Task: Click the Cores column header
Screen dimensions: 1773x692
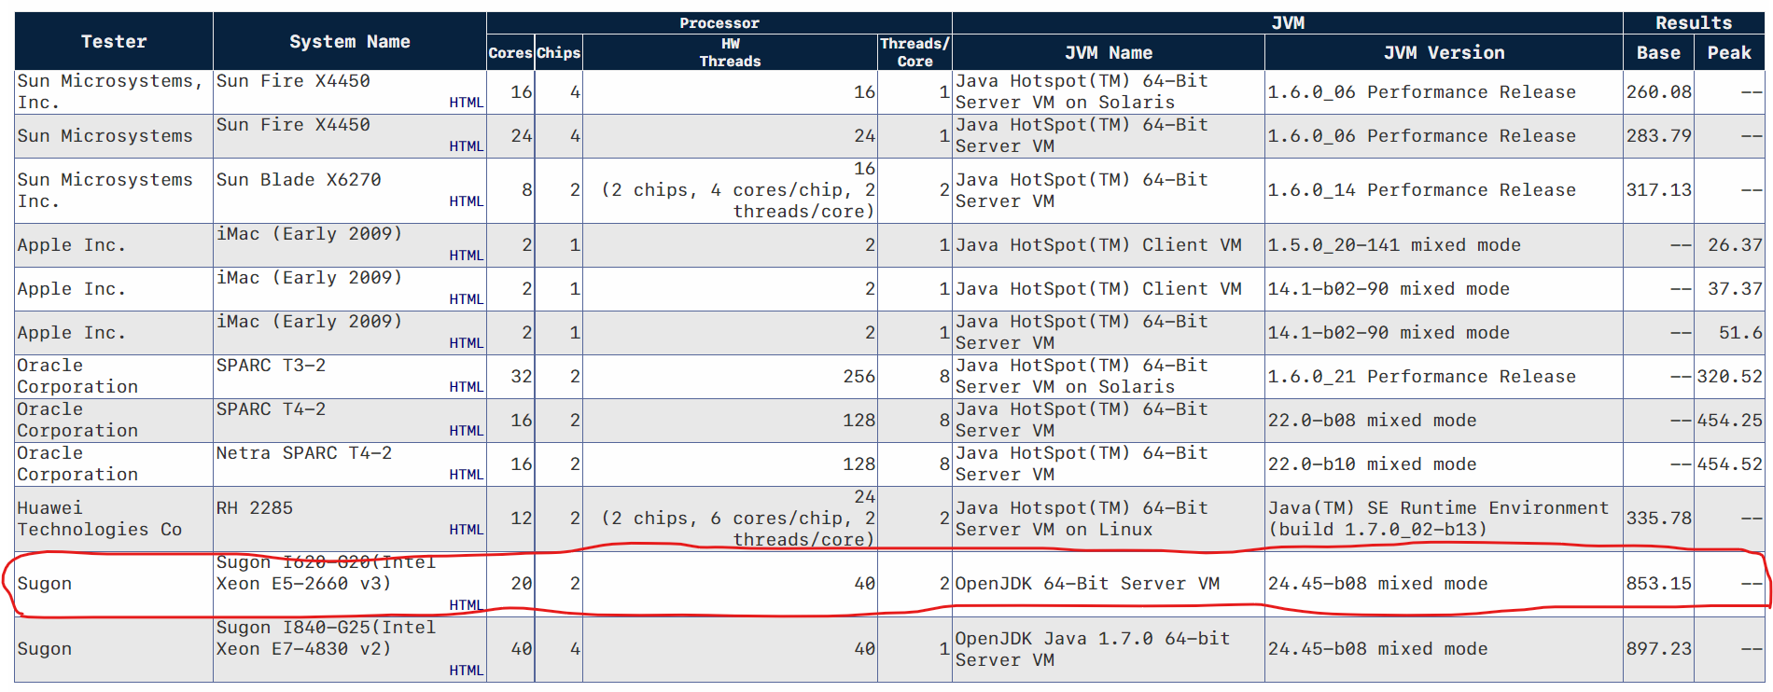Action: coord(510,53)
